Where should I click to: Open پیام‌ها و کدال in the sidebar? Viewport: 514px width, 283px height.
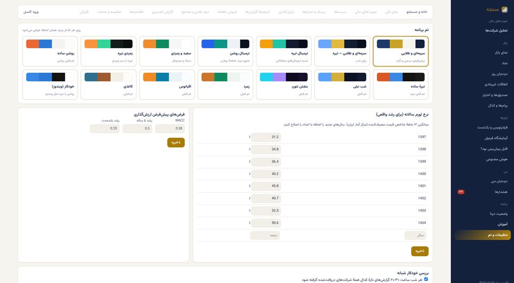[x=482, y=106]
